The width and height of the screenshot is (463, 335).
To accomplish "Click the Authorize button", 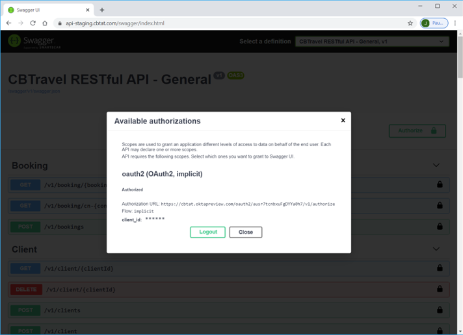I will coord(417,130).
